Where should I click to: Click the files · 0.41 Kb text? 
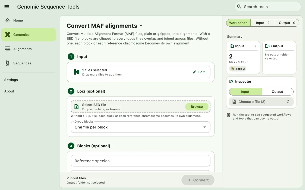(239, 62)
